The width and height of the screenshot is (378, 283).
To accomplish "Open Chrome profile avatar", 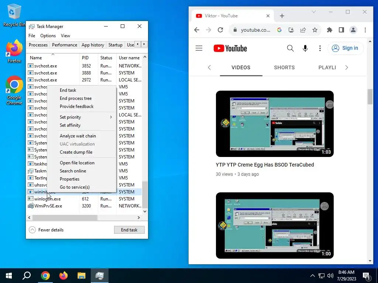I will 353,30.
